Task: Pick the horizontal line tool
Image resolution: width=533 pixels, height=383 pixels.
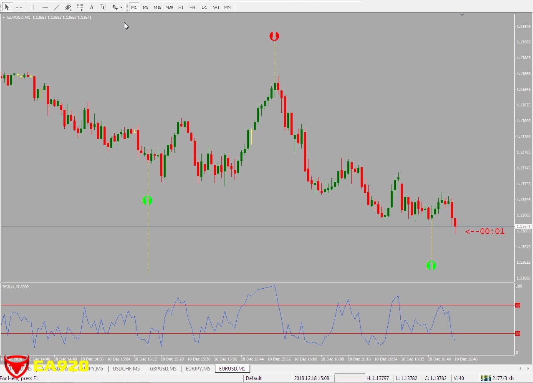Action: point(45,7)
